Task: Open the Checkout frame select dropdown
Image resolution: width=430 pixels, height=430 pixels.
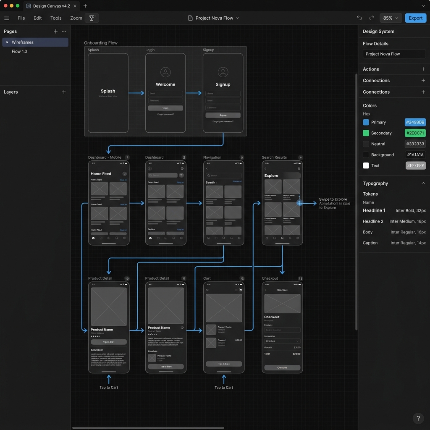Action: click(x=282, y=341)
